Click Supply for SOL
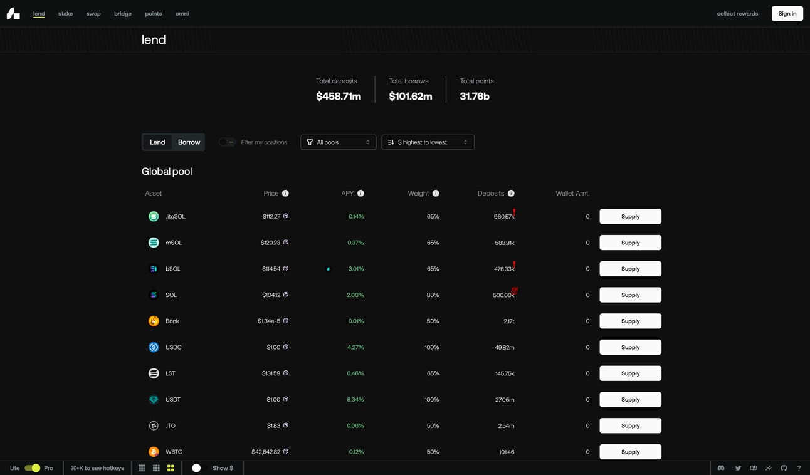The width and height of the screenshot is (810, 475). click(630, 295)
